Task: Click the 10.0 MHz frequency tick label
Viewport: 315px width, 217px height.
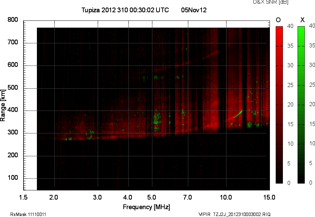Action: point(226,197)
